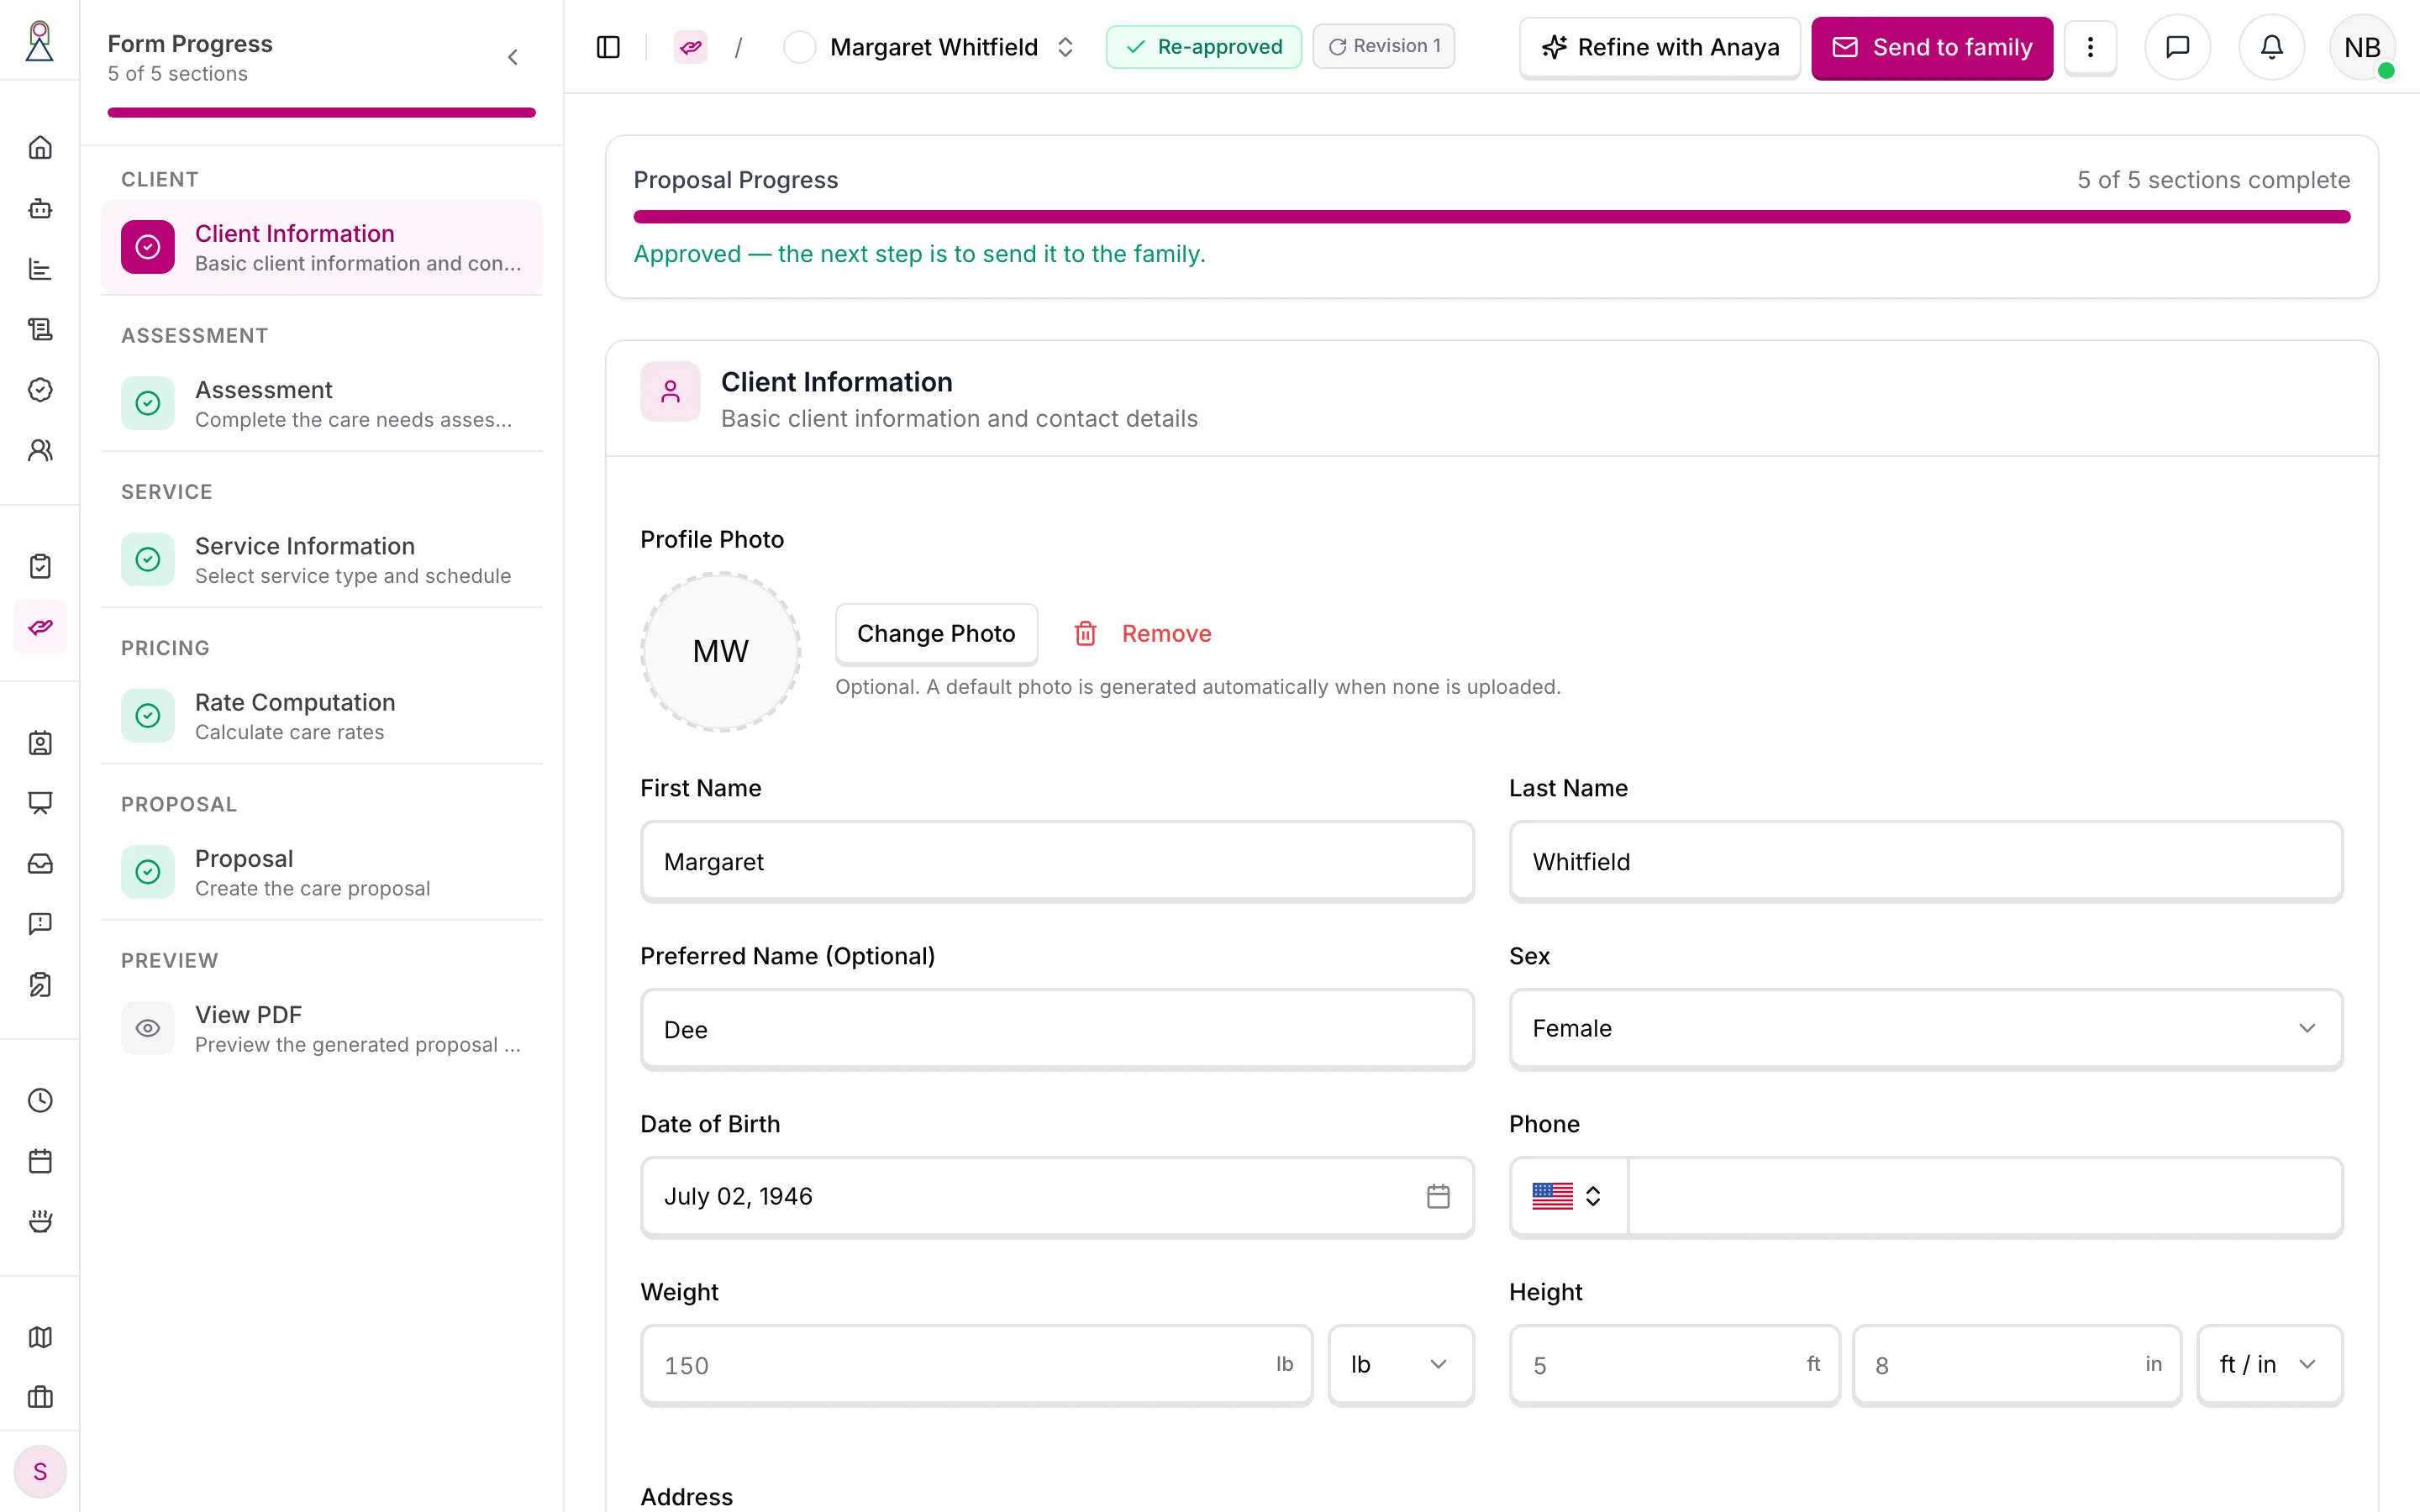The height and width of the screenshot is (1512, 2420).
Task: Open the View PDF preview section
Action: tap(322, 1028)
